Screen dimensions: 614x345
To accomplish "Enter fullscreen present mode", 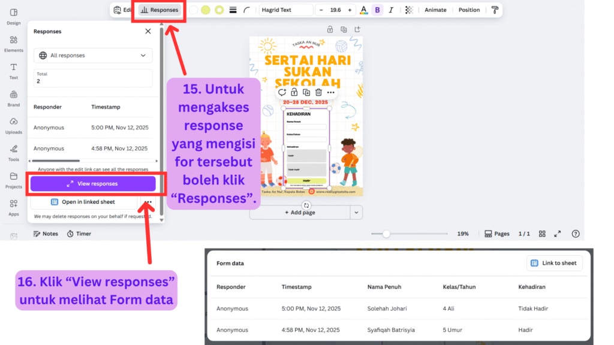I will pos(558,234).
